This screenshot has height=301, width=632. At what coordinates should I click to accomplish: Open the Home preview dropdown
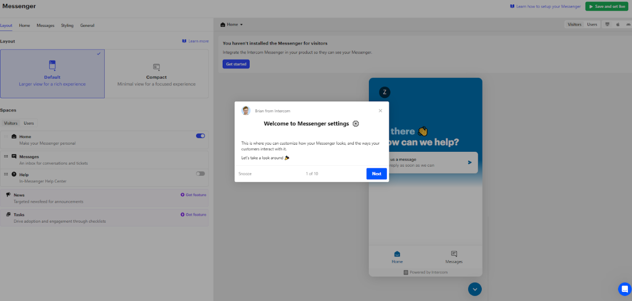(232, 24)
